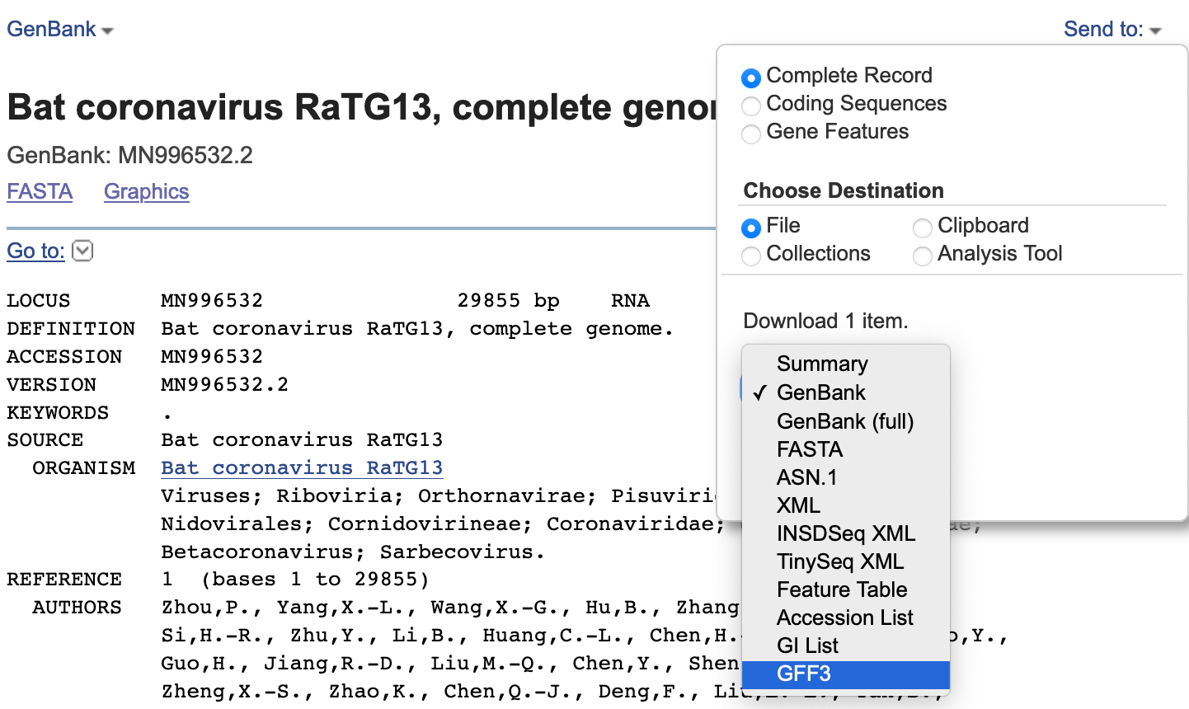Click the LOCUS field label
Image resolution: width=1189 pixels, height=709 pixels.
[39, 300]
